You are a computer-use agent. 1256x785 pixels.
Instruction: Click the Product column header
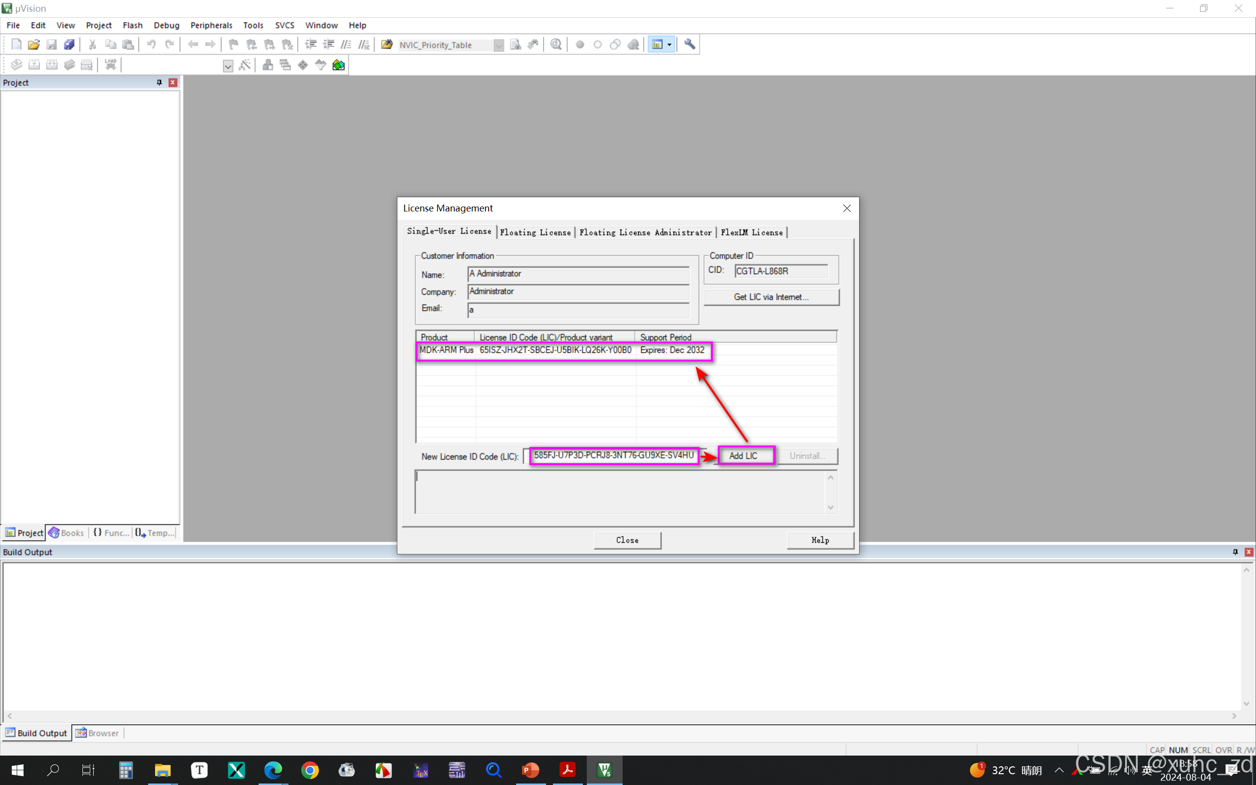[x=446, y=337]
